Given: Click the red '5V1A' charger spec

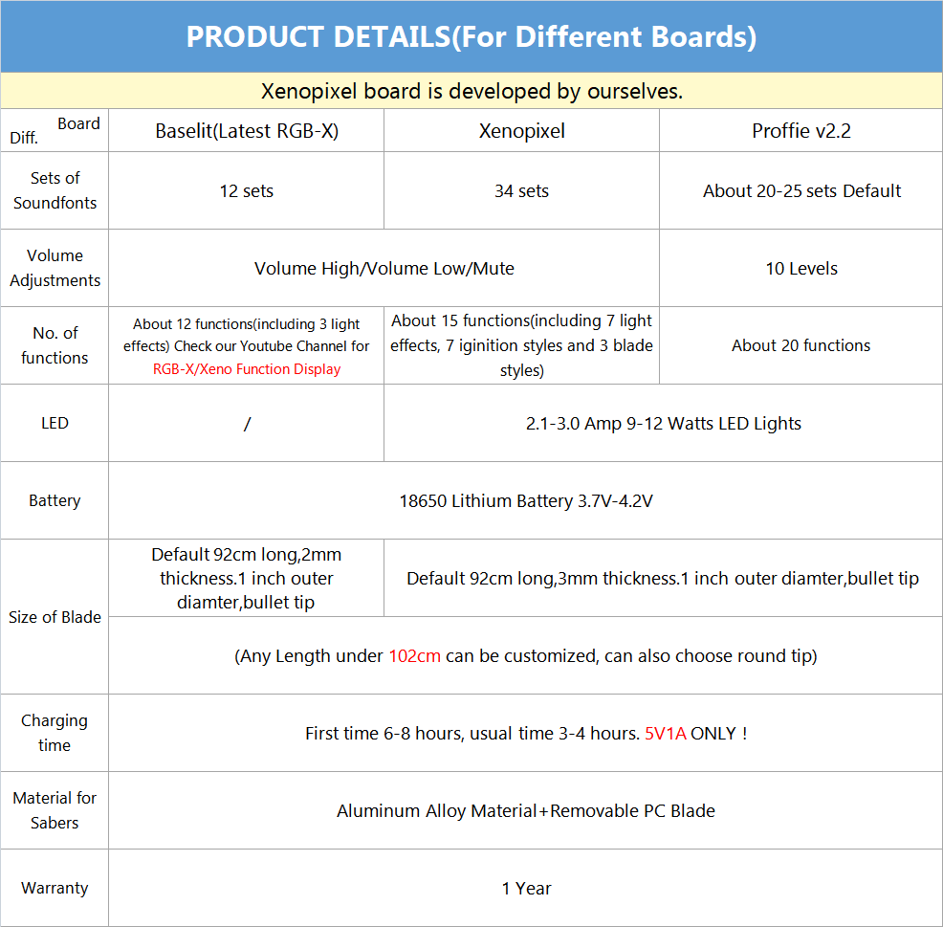Looking at the screenshot, I should tap(665, 734).
